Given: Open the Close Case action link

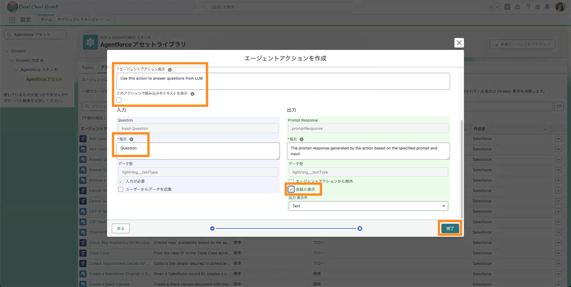Looking at the screenshot, I should pyautogui.click(x=99, y=253).
